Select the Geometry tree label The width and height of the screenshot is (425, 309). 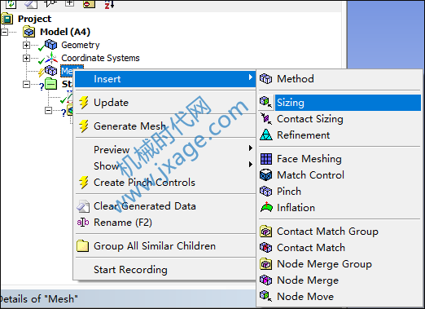[x=81, y=45]
